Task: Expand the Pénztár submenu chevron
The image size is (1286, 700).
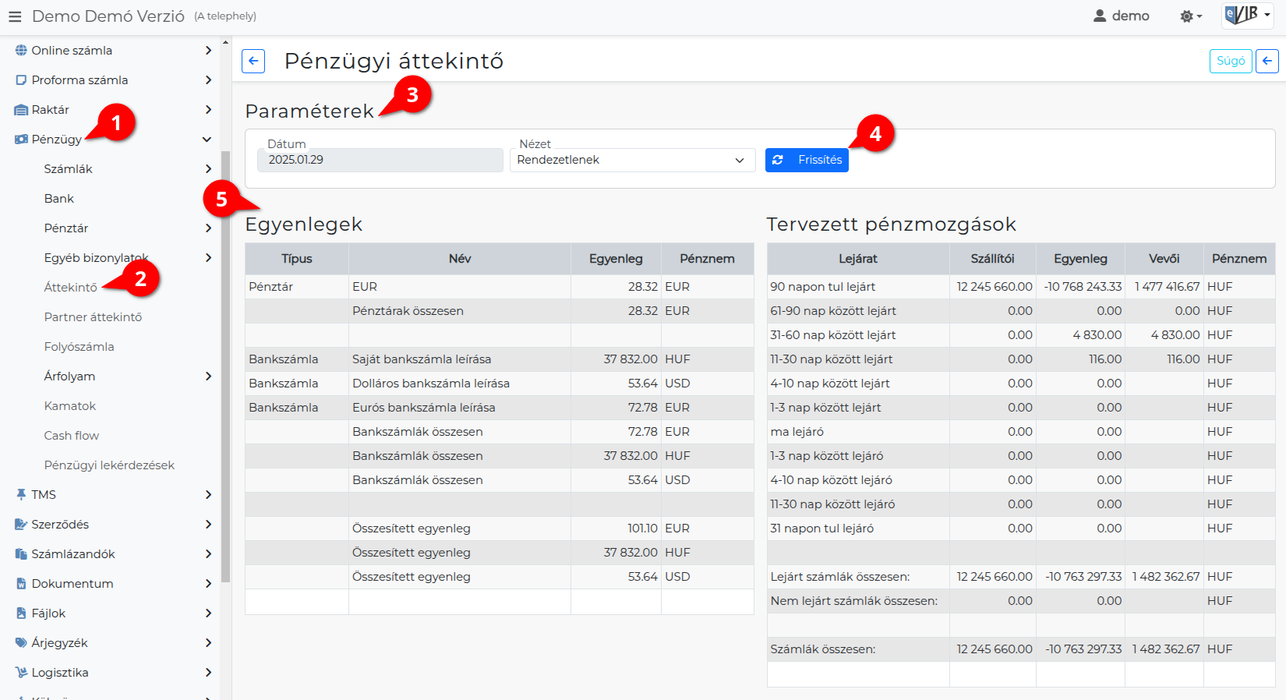Action: [x=207, y=228]
